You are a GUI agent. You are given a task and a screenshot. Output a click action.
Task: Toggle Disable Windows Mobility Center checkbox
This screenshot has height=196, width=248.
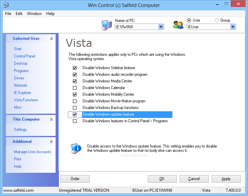coord(75,94)
